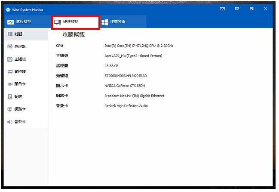
Task: Click the 網路卡 label in overview list
Action: [62, 96]
